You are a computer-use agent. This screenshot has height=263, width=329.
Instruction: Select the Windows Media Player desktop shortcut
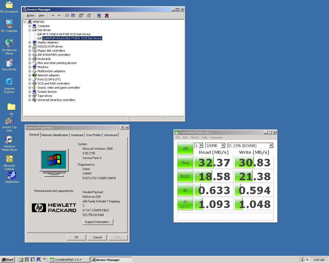(x=9, y=143)
